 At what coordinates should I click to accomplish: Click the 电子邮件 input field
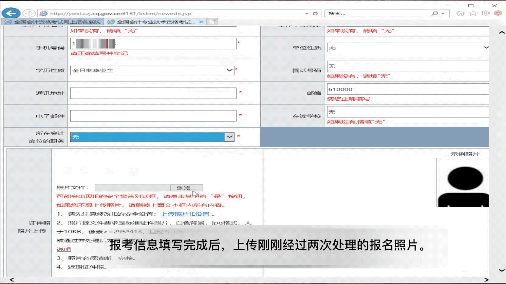pyautogui.click(x=153, y=116)
